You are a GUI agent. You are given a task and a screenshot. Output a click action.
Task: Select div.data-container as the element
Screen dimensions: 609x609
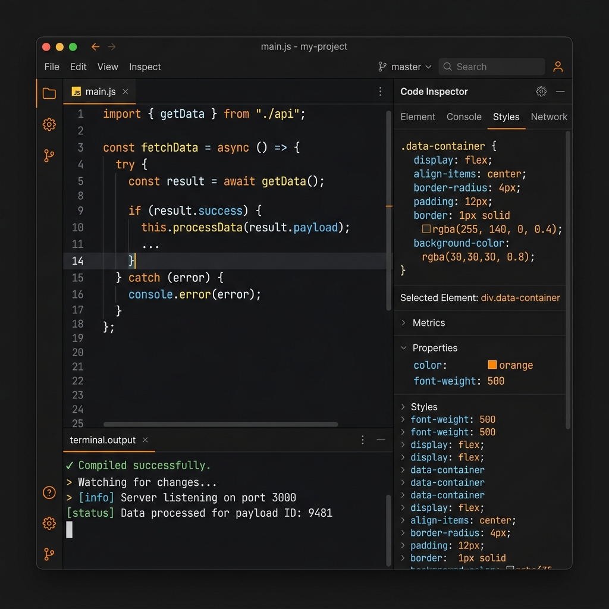(x=521, y=298)
